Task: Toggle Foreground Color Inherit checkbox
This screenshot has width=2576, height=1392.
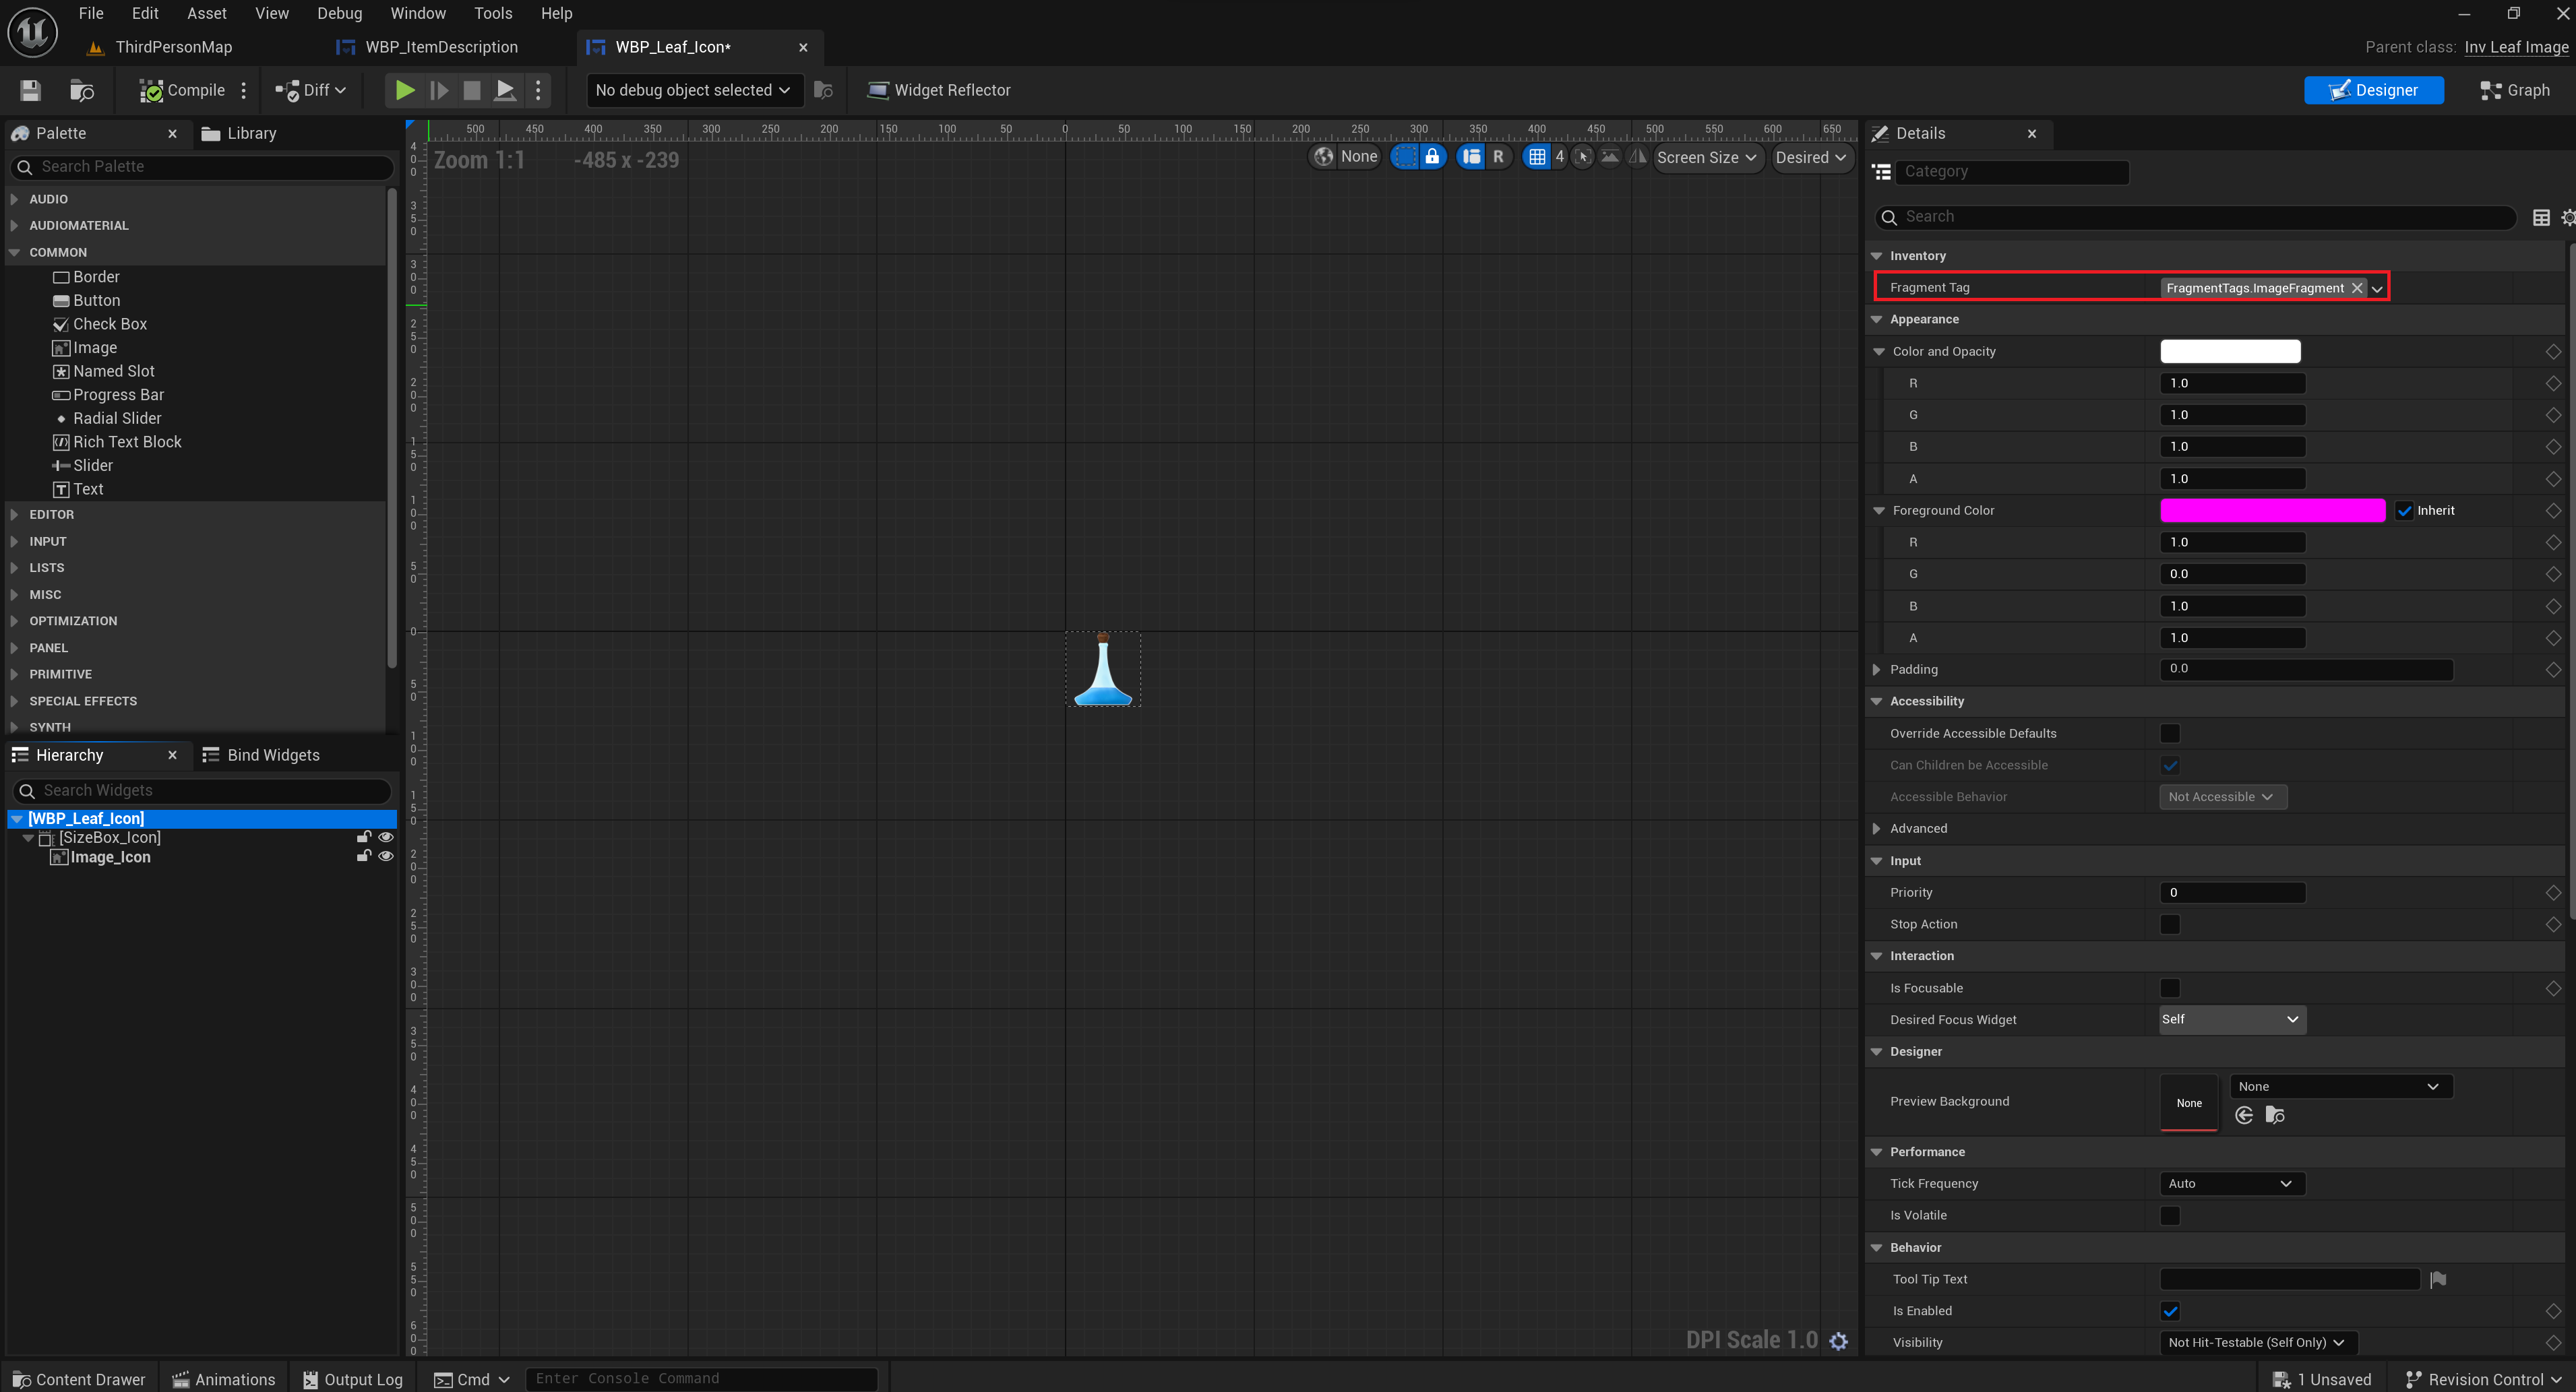Action: (2405, 510)
